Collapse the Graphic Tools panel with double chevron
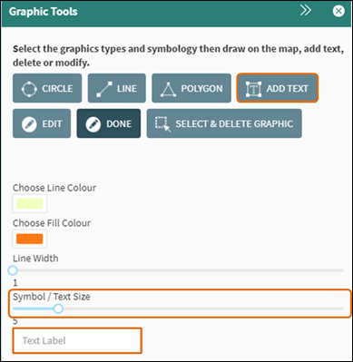Image resolution: width=353 pixels, height=362 pixels. (x=306, y=11)
